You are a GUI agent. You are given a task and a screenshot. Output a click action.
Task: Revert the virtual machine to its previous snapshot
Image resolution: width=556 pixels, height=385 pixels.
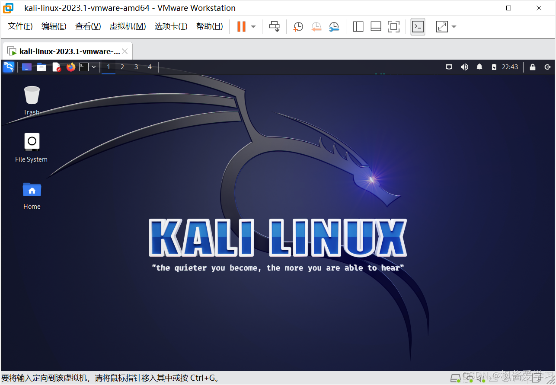(x=316, y=27)
